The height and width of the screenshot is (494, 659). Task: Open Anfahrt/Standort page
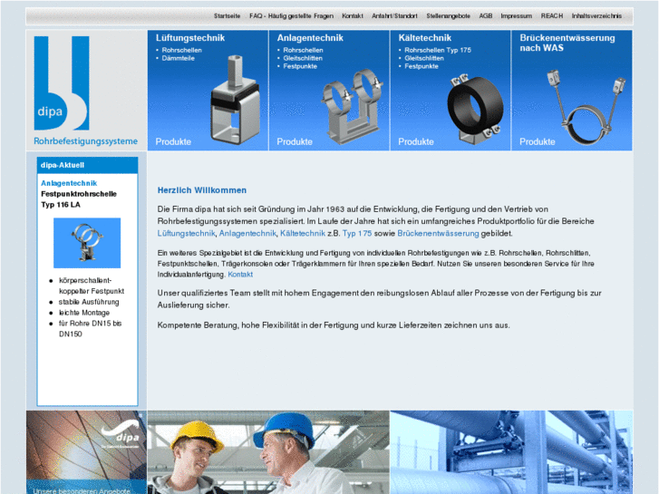click(394, 16)
